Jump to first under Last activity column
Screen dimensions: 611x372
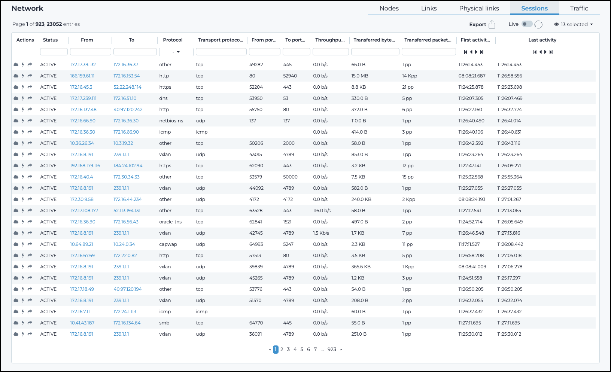coord(535,52)
